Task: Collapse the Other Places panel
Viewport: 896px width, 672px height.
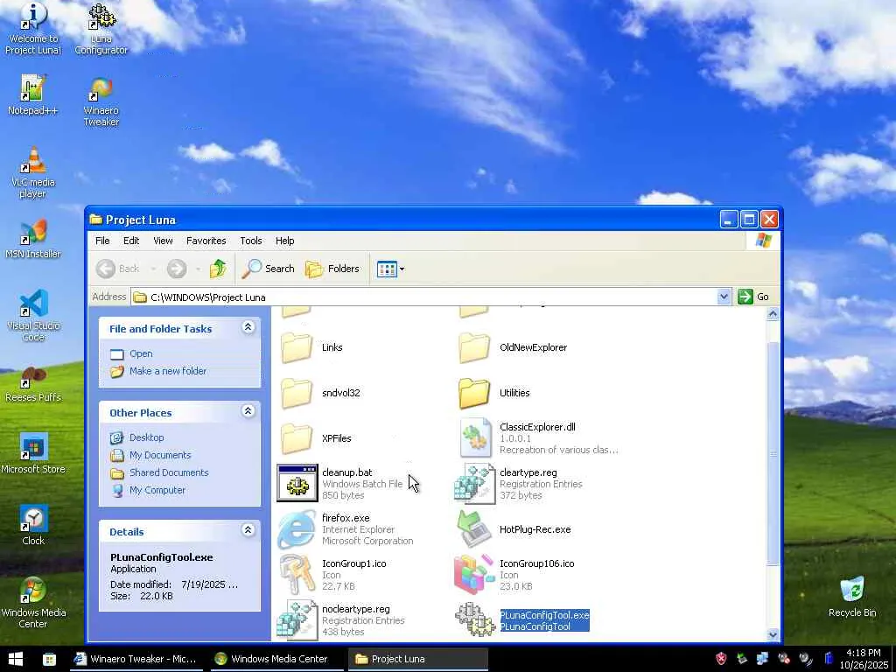Action: (248, 411)
